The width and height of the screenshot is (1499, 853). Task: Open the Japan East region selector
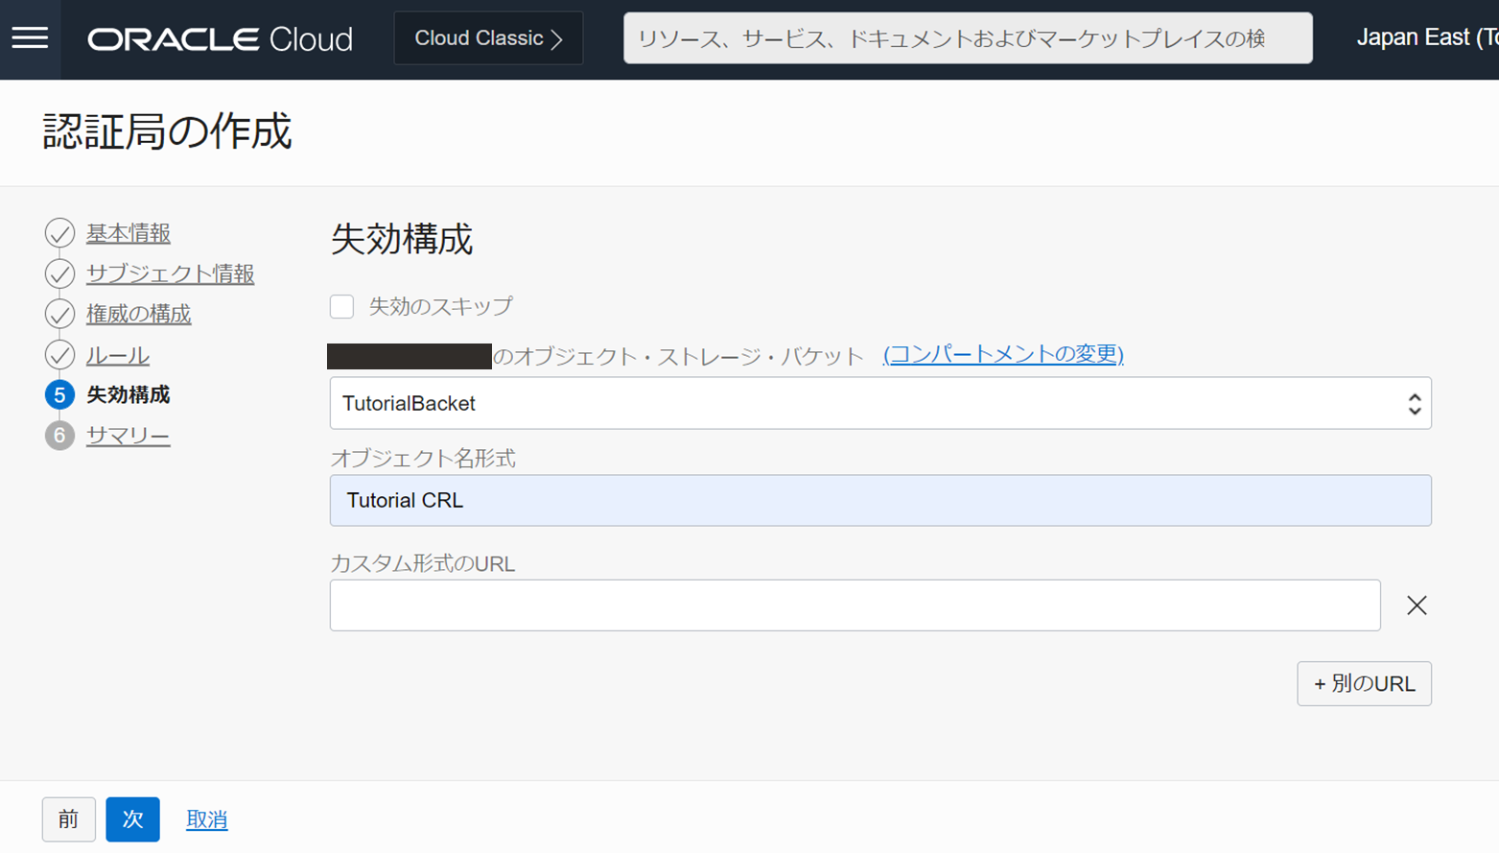click(1426, 38)
